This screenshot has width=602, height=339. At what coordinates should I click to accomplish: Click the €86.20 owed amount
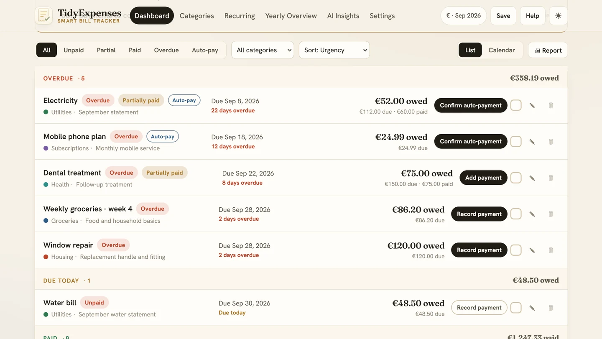418,209
